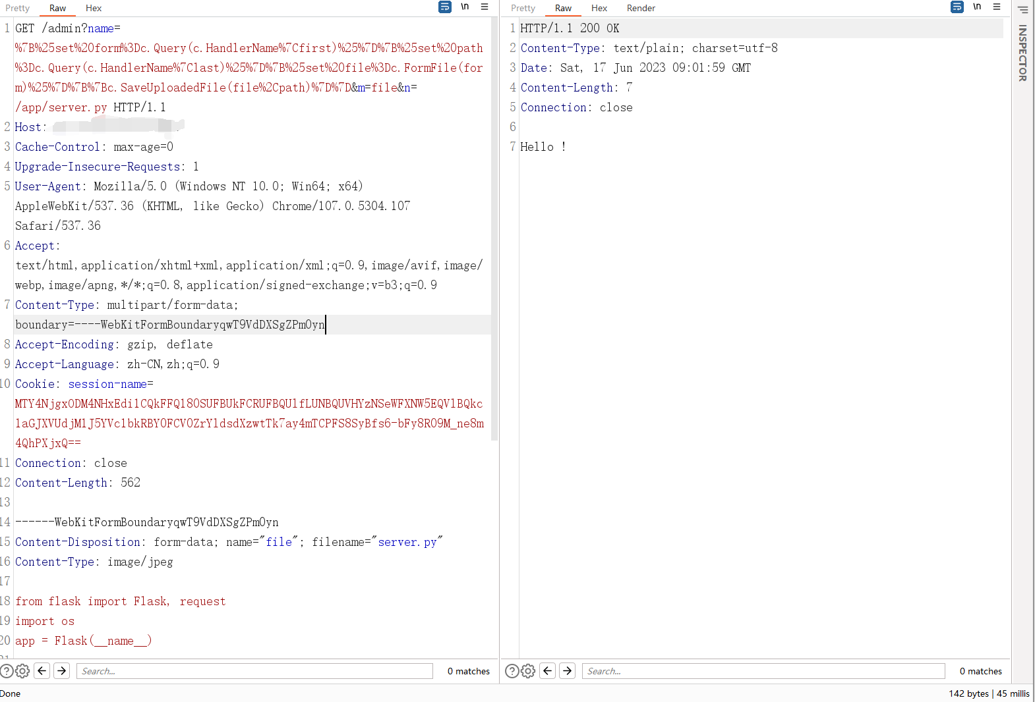Toggle show non-printable chars (\n) in request pane
The width and height of the screenshot is (1035, 702).
coord(465,7)
